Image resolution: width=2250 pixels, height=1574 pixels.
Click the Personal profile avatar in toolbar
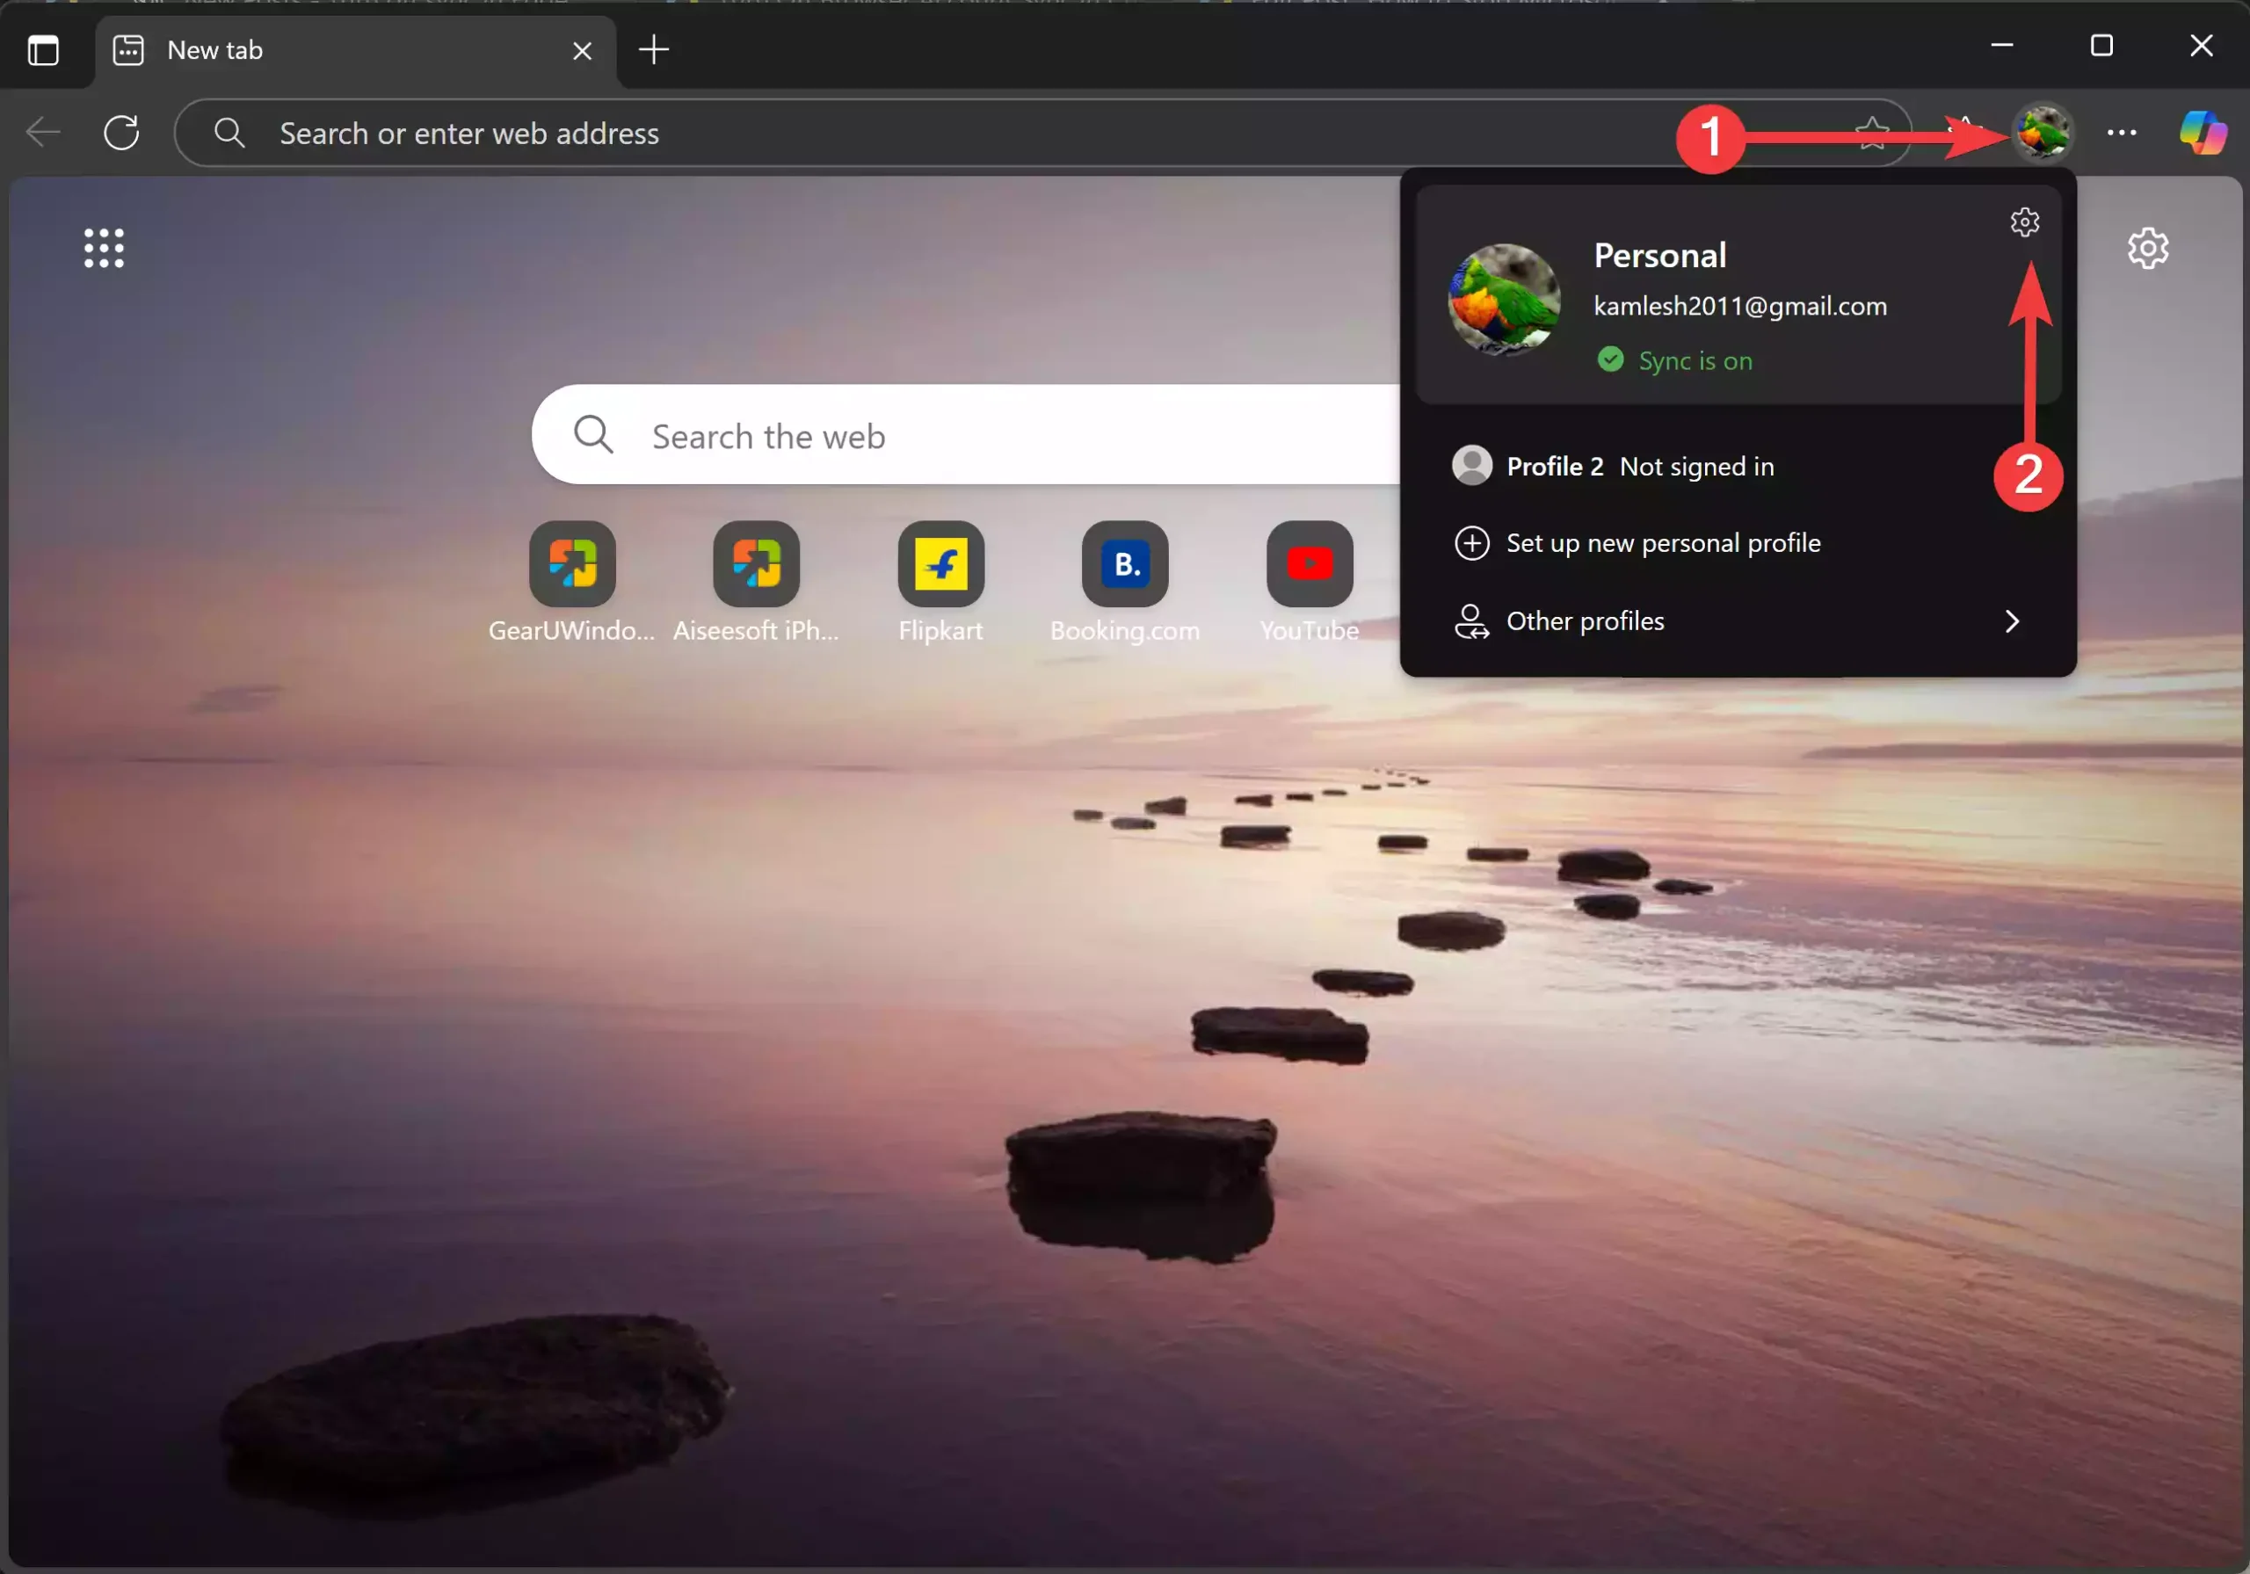tap(2043, 133)
